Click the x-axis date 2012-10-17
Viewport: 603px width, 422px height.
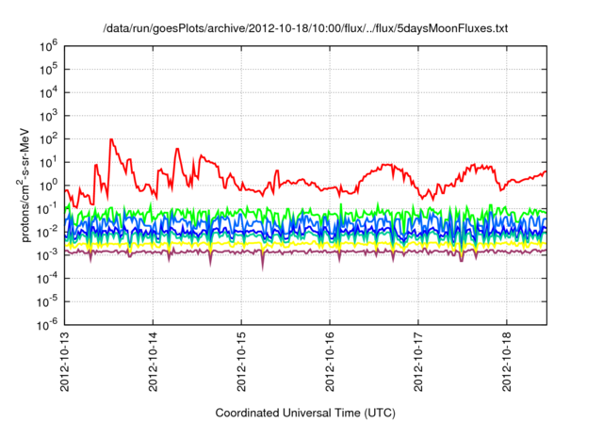click(x=418, y=361)
